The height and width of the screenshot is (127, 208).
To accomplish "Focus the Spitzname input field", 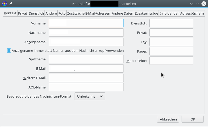I will click(x=86, y=59).
